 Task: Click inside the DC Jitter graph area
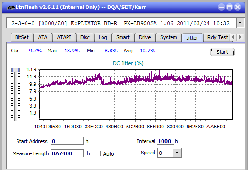136,94
